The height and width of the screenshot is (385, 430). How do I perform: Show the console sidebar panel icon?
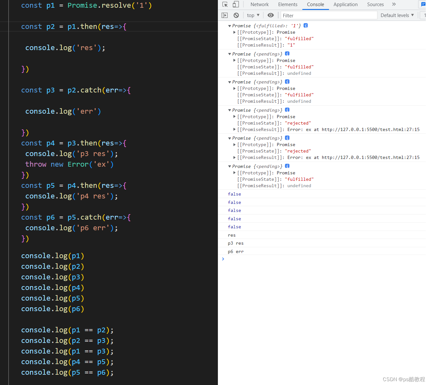pos(225,15)
